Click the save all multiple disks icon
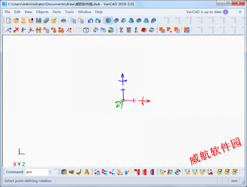Viewport: 247px width, 187px height. [x=46, y=20]
